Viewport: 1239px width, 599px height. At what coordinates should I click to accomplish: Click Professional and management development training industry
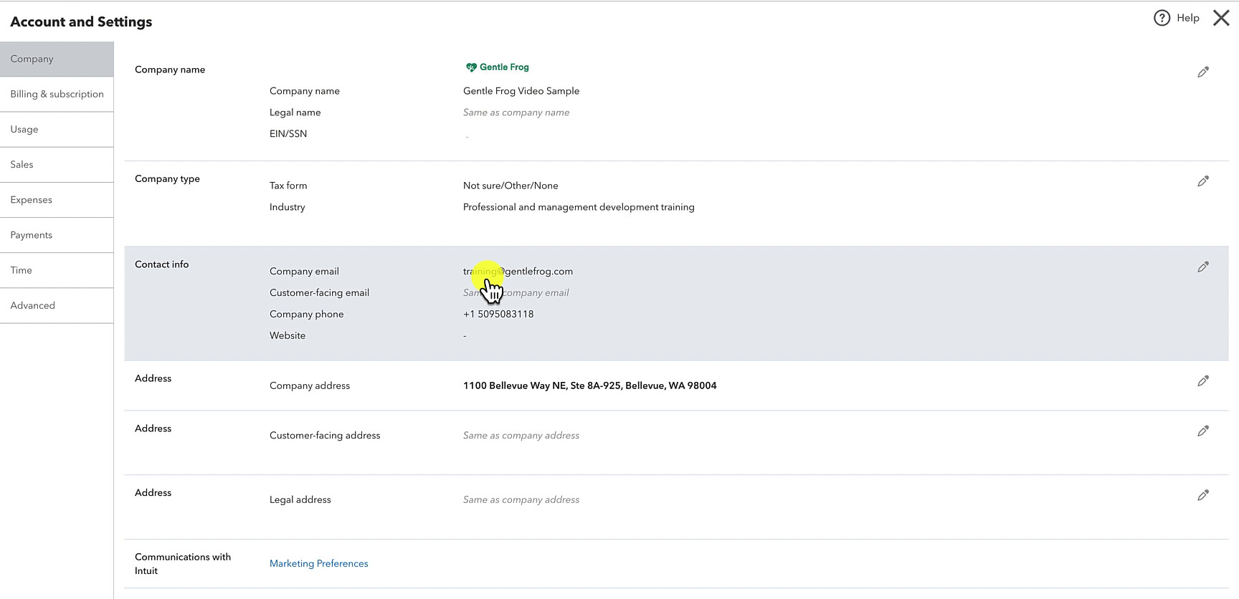click(x=579, y=207)
